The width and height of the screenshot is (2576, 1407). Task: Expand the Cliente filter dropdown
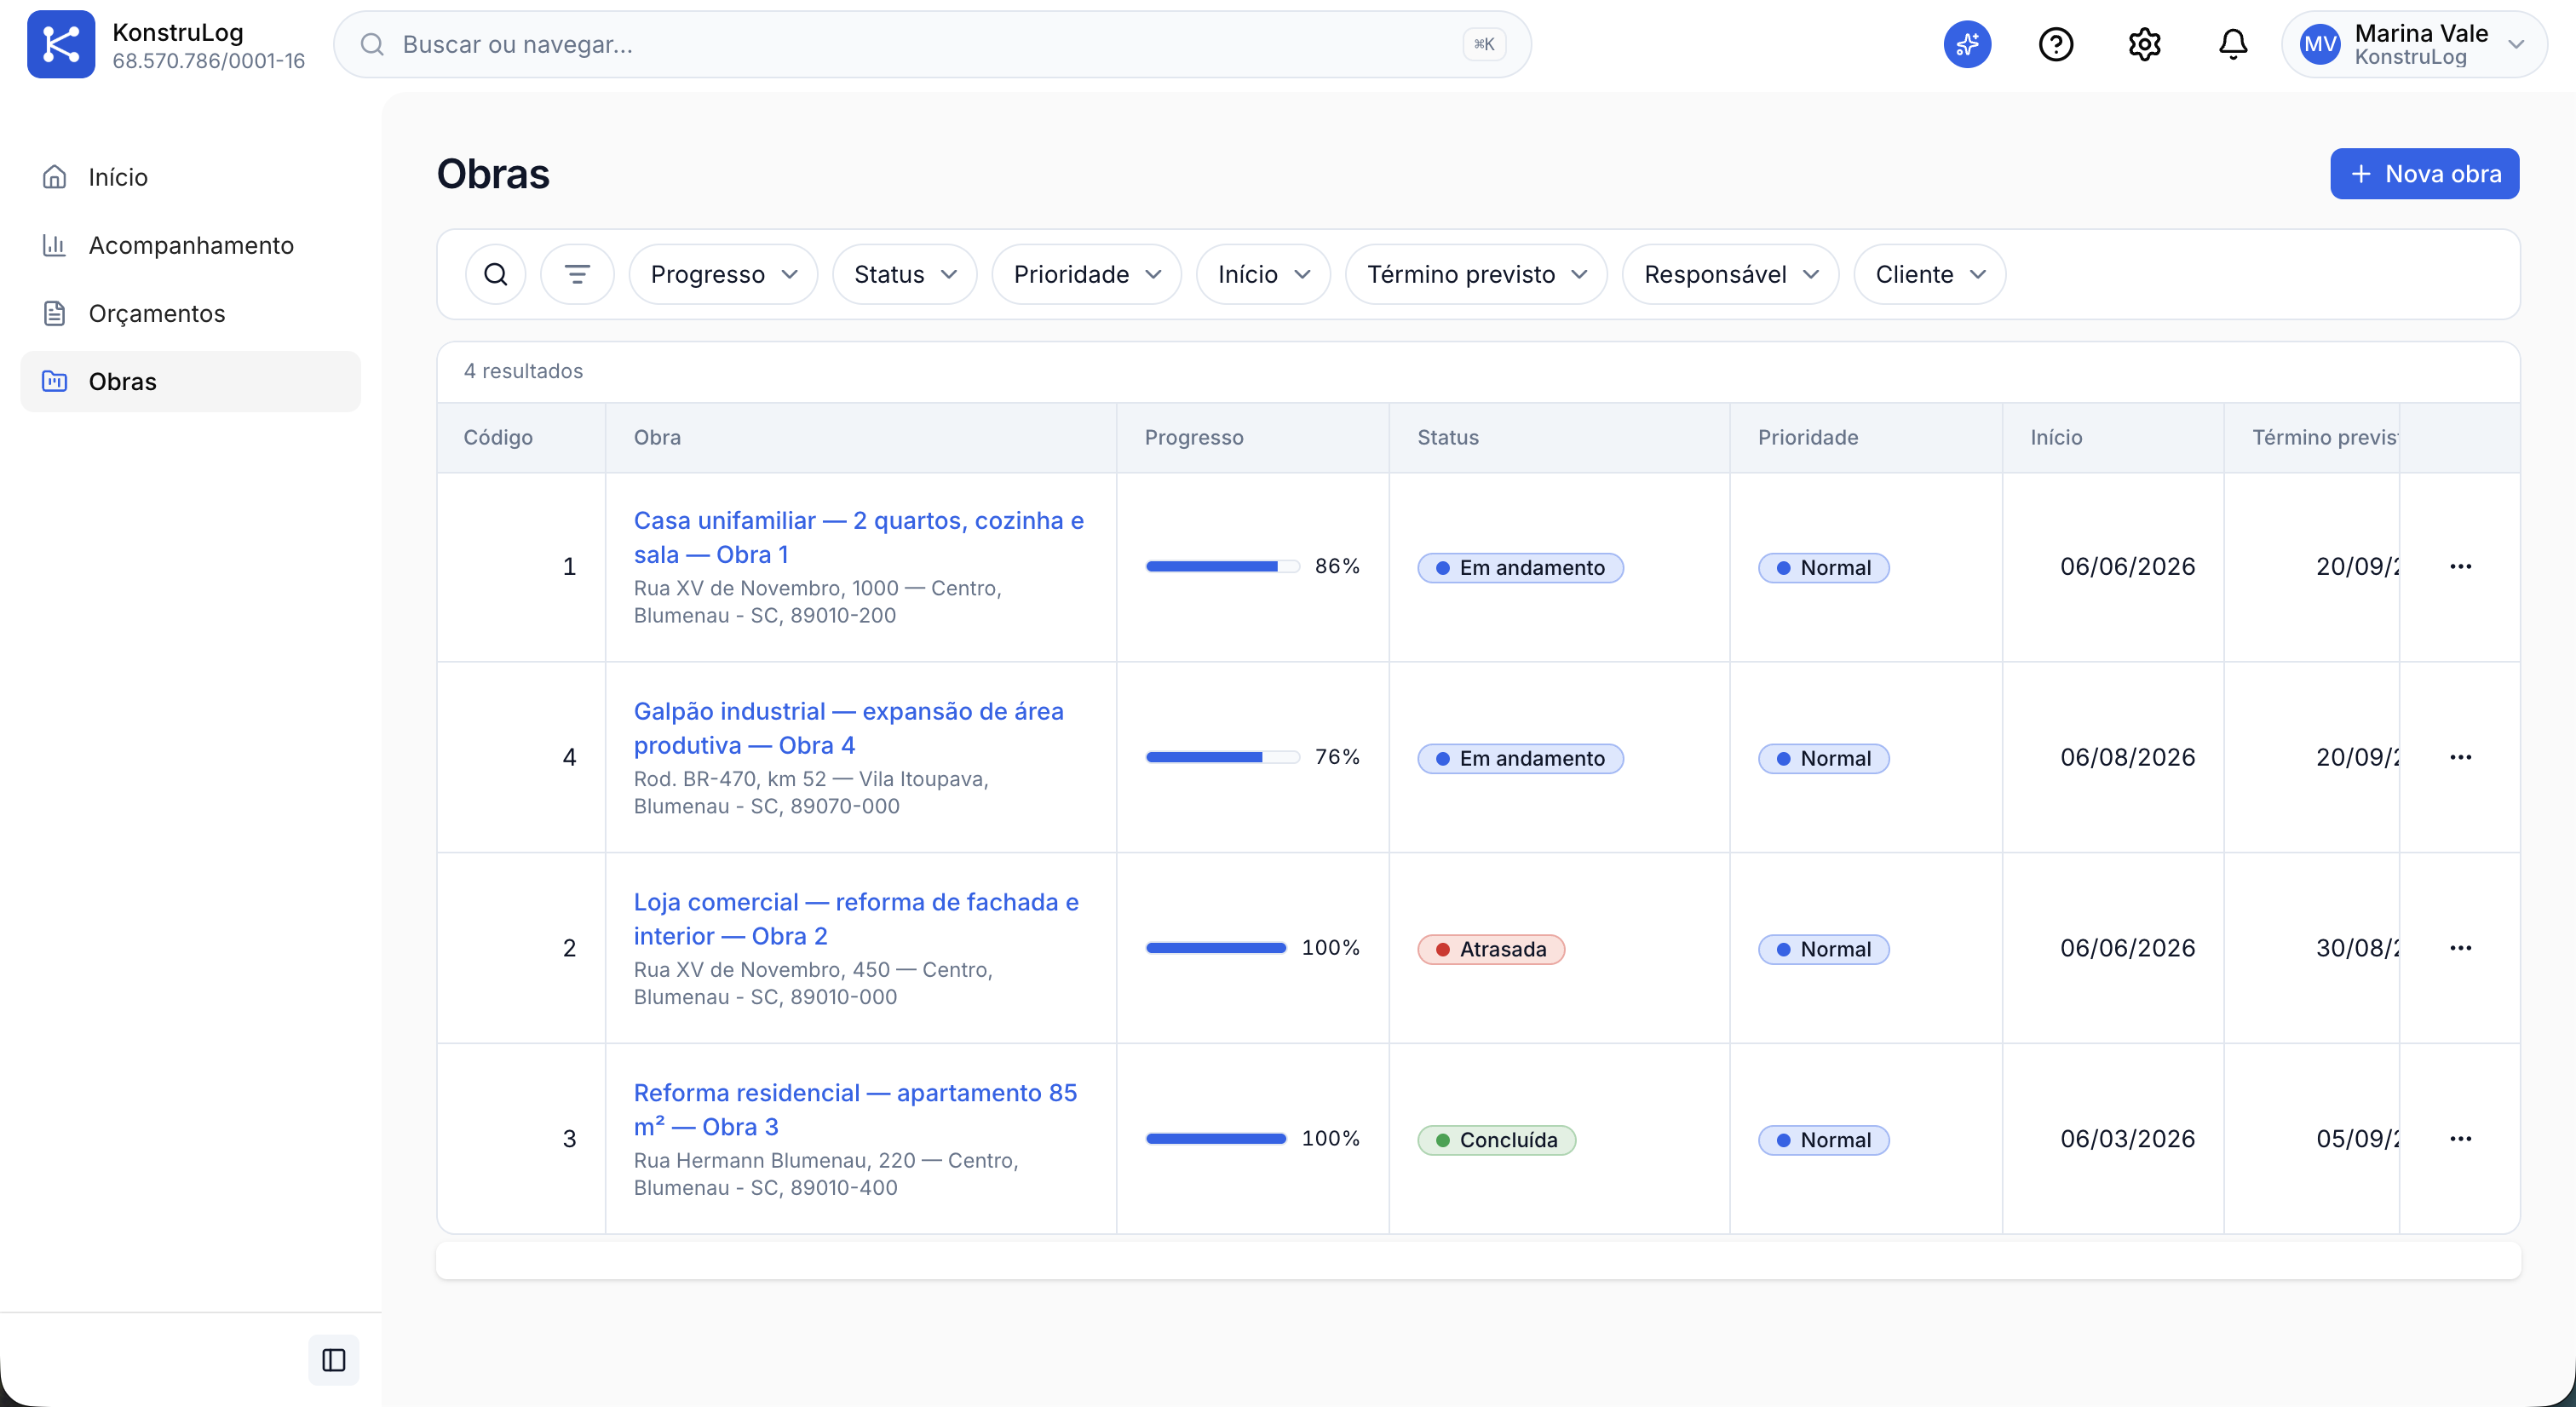[x=1929, y=274]
